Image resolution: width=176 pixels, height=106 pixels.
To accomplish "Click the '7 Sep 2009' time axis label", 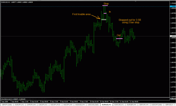I will click(x=5, y=102).
